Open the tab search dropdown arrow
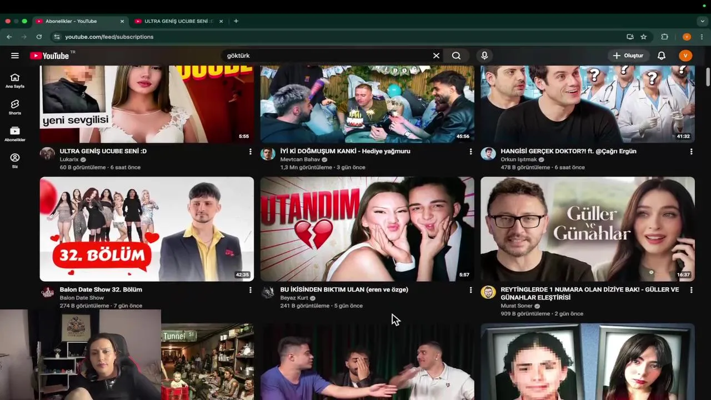The height and width of the screenshot is (400, 711). pos(703,21)
